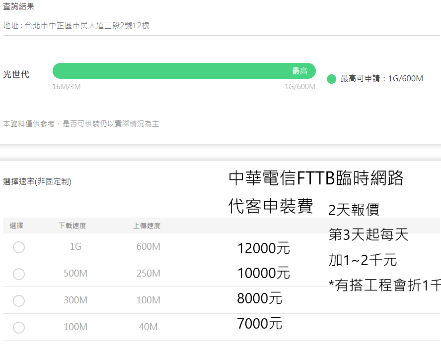Click the 中華電信FTTB臨時網路 title

pos(316,178)
